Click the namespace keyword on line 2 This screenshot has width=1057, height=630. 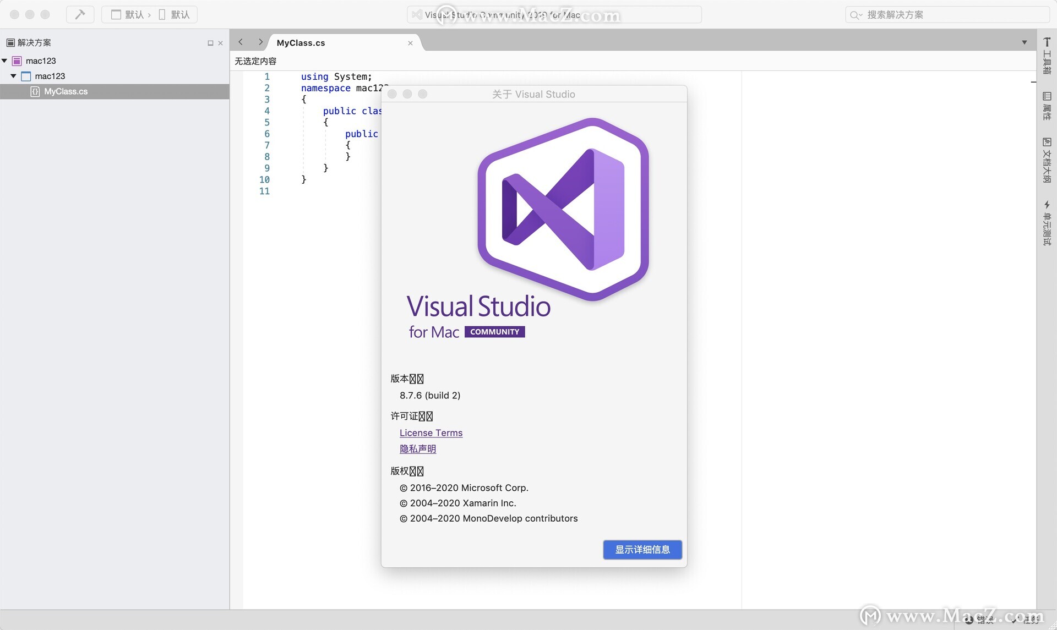tap(325, 88)
